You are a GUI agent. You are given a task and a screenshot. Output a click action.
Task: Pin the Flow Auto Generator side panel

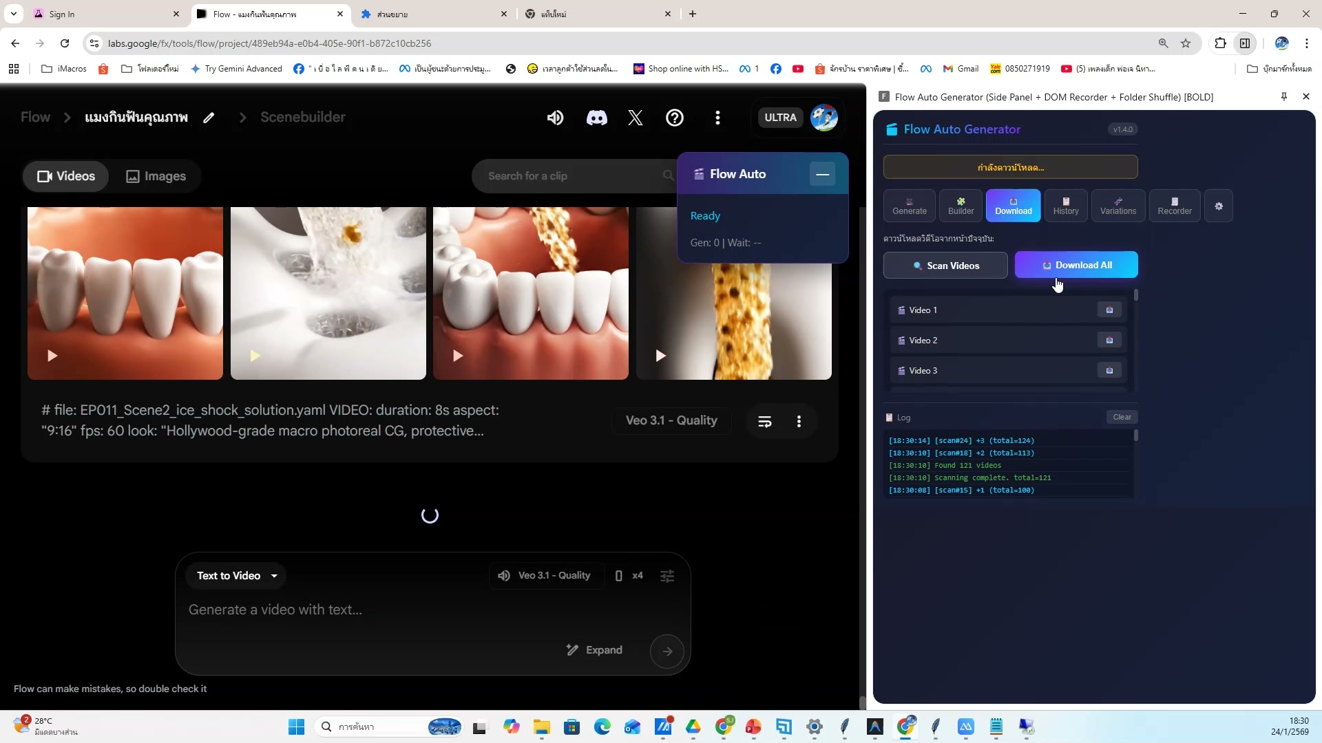1283,96
